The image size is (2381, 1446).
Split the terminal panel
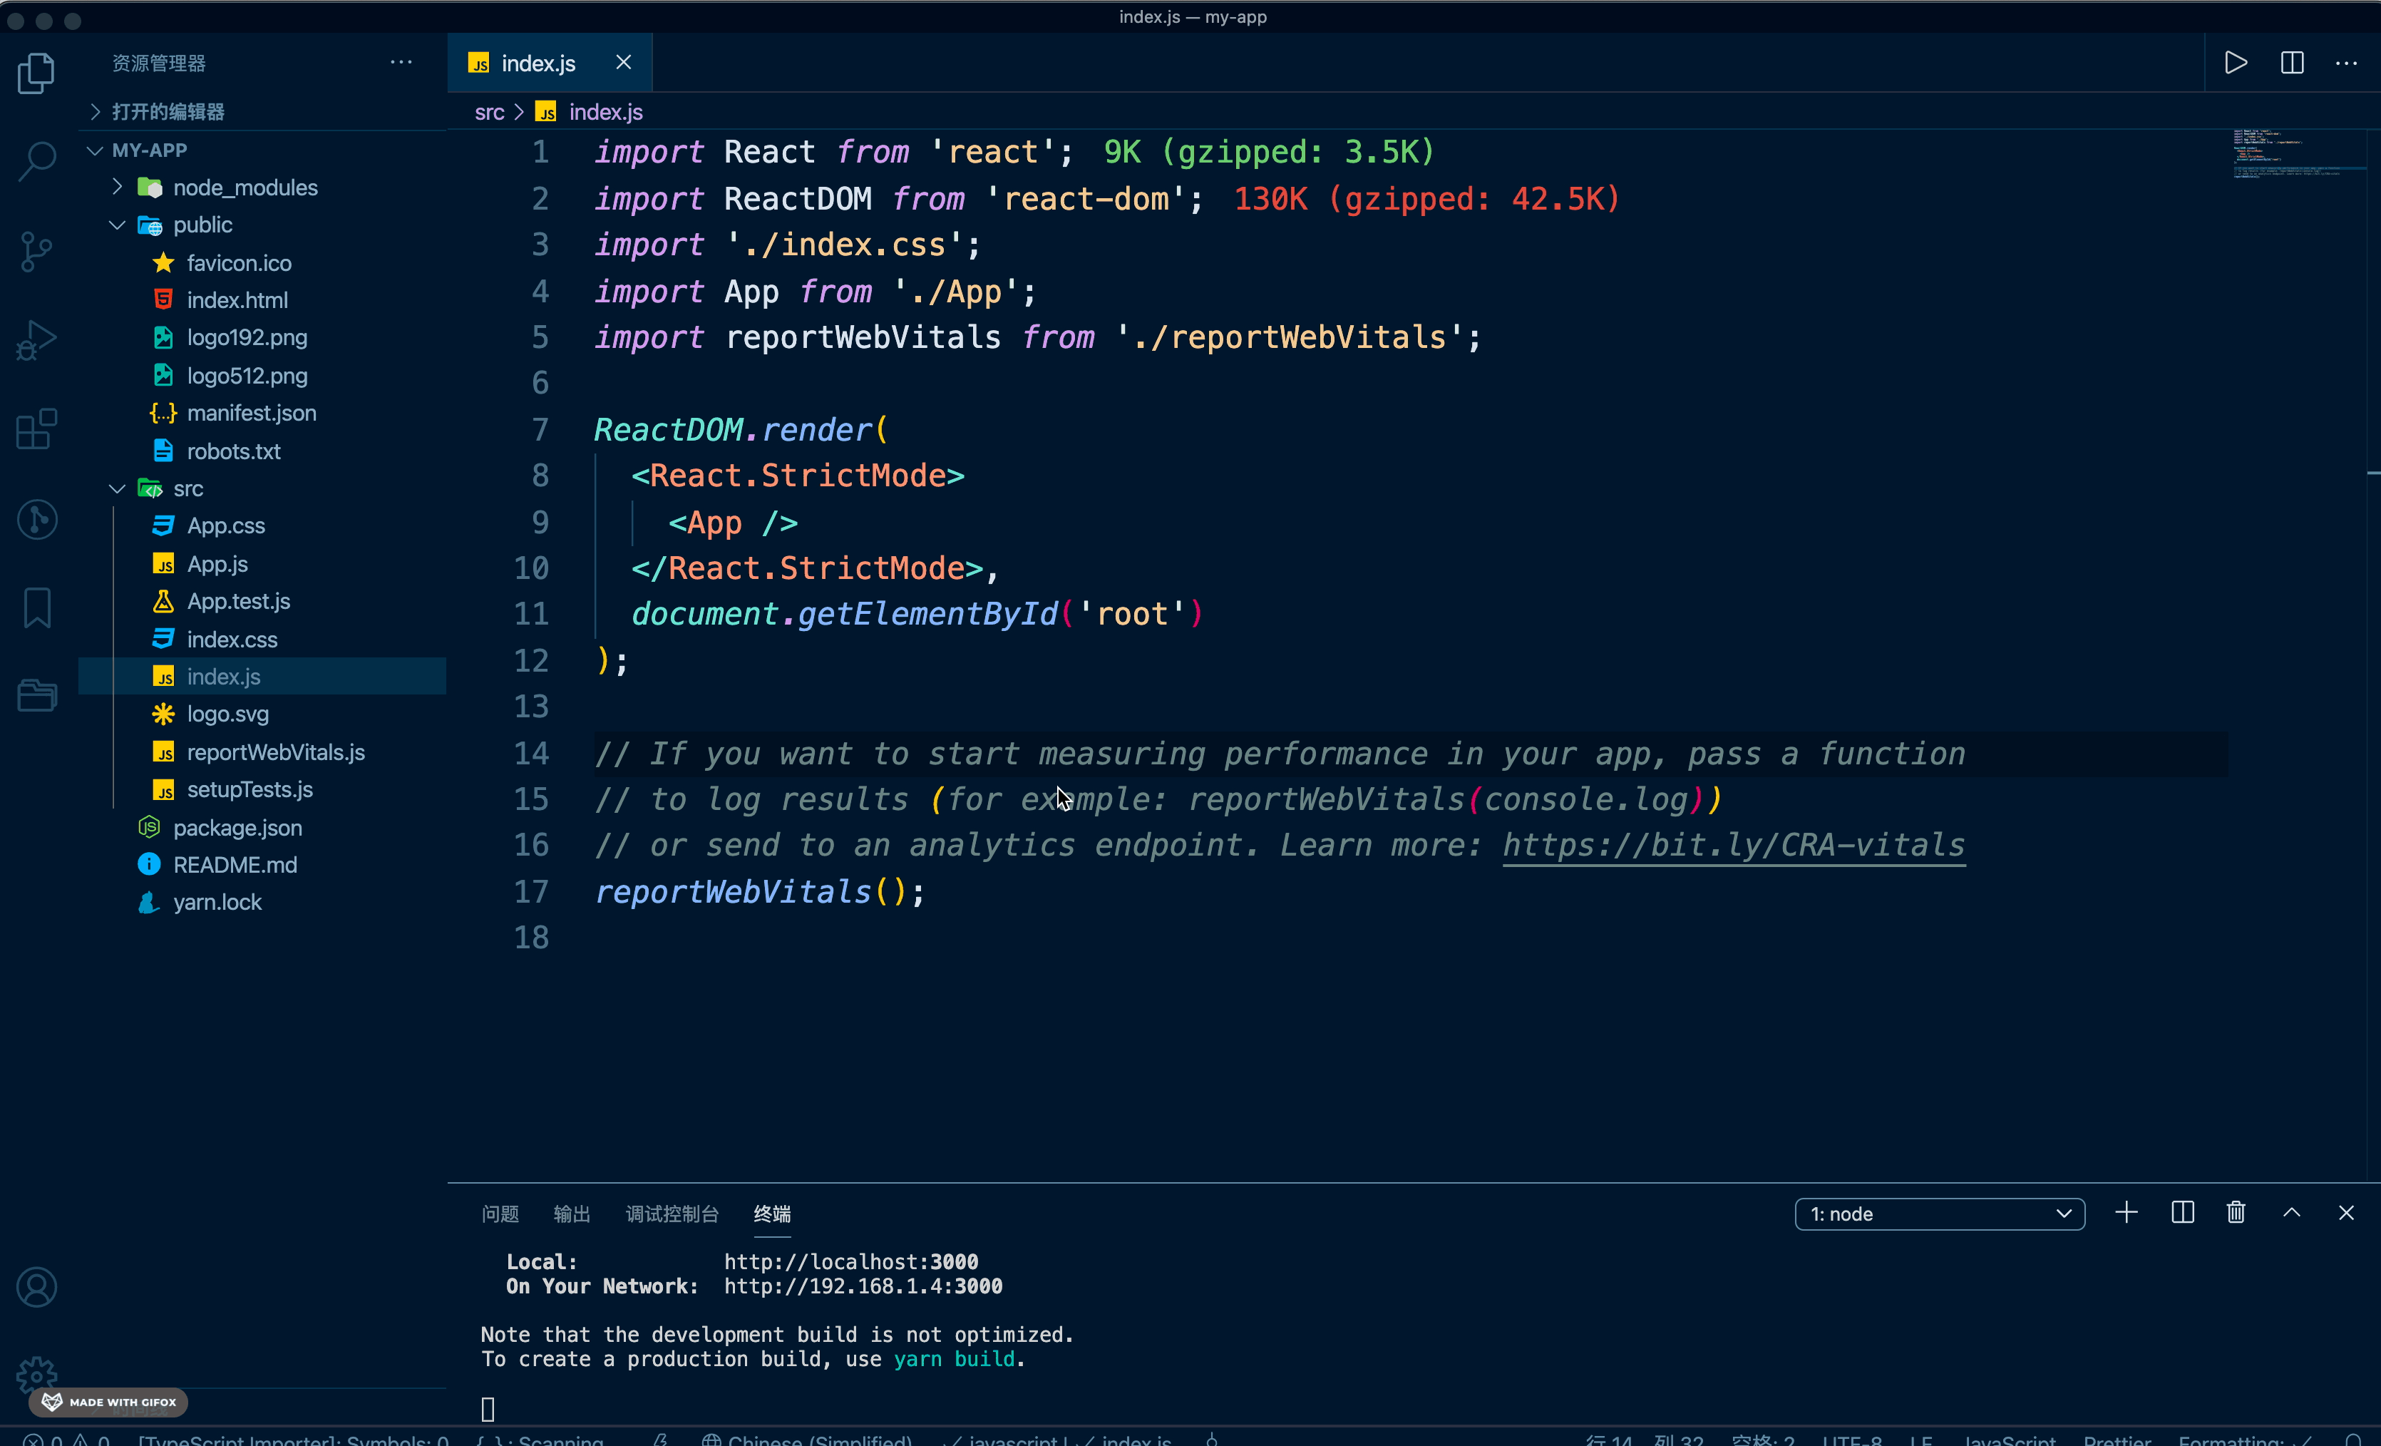[x=2182, y=1212]
